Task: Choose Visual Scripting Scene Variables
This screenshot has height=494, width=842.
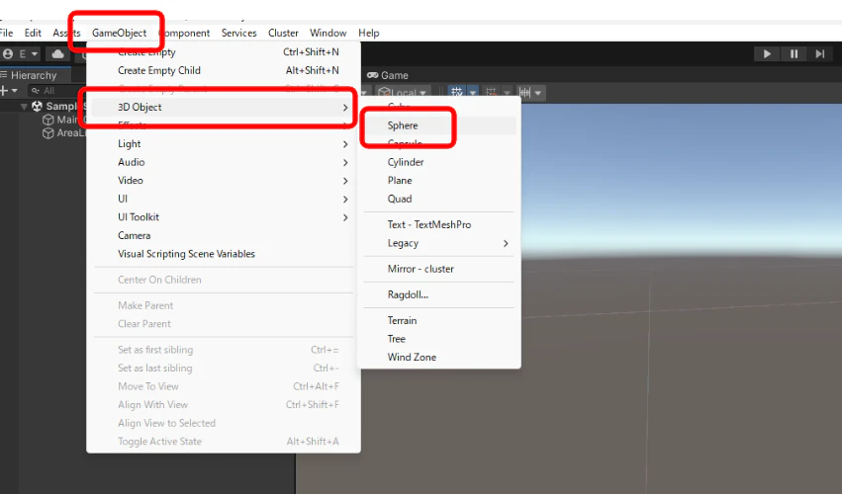Action: [224, 254]
